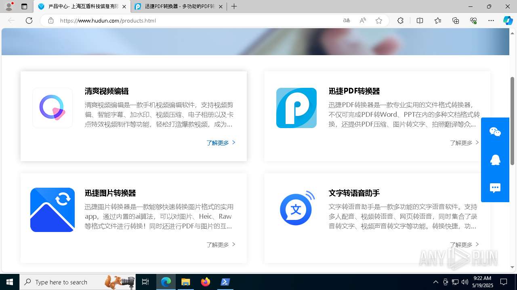Click 了解更多 under 迅捷PDF转换器
Screen dimensions: 517x290
pyautogui.click(x=464, y=143)
